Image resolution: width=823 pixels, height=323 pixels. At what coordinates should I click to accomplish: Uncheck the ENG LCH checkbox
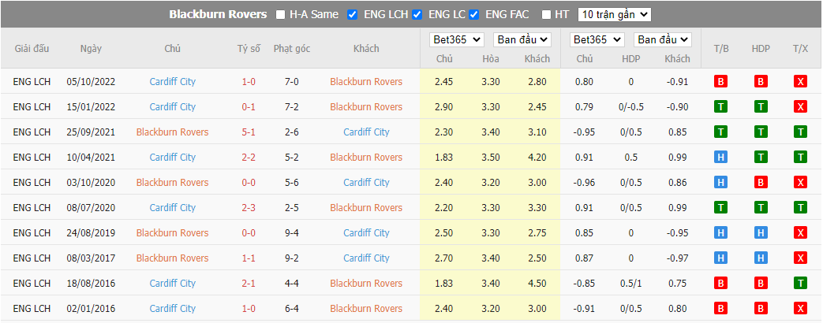pyautogui.click(x=353, y=15)
